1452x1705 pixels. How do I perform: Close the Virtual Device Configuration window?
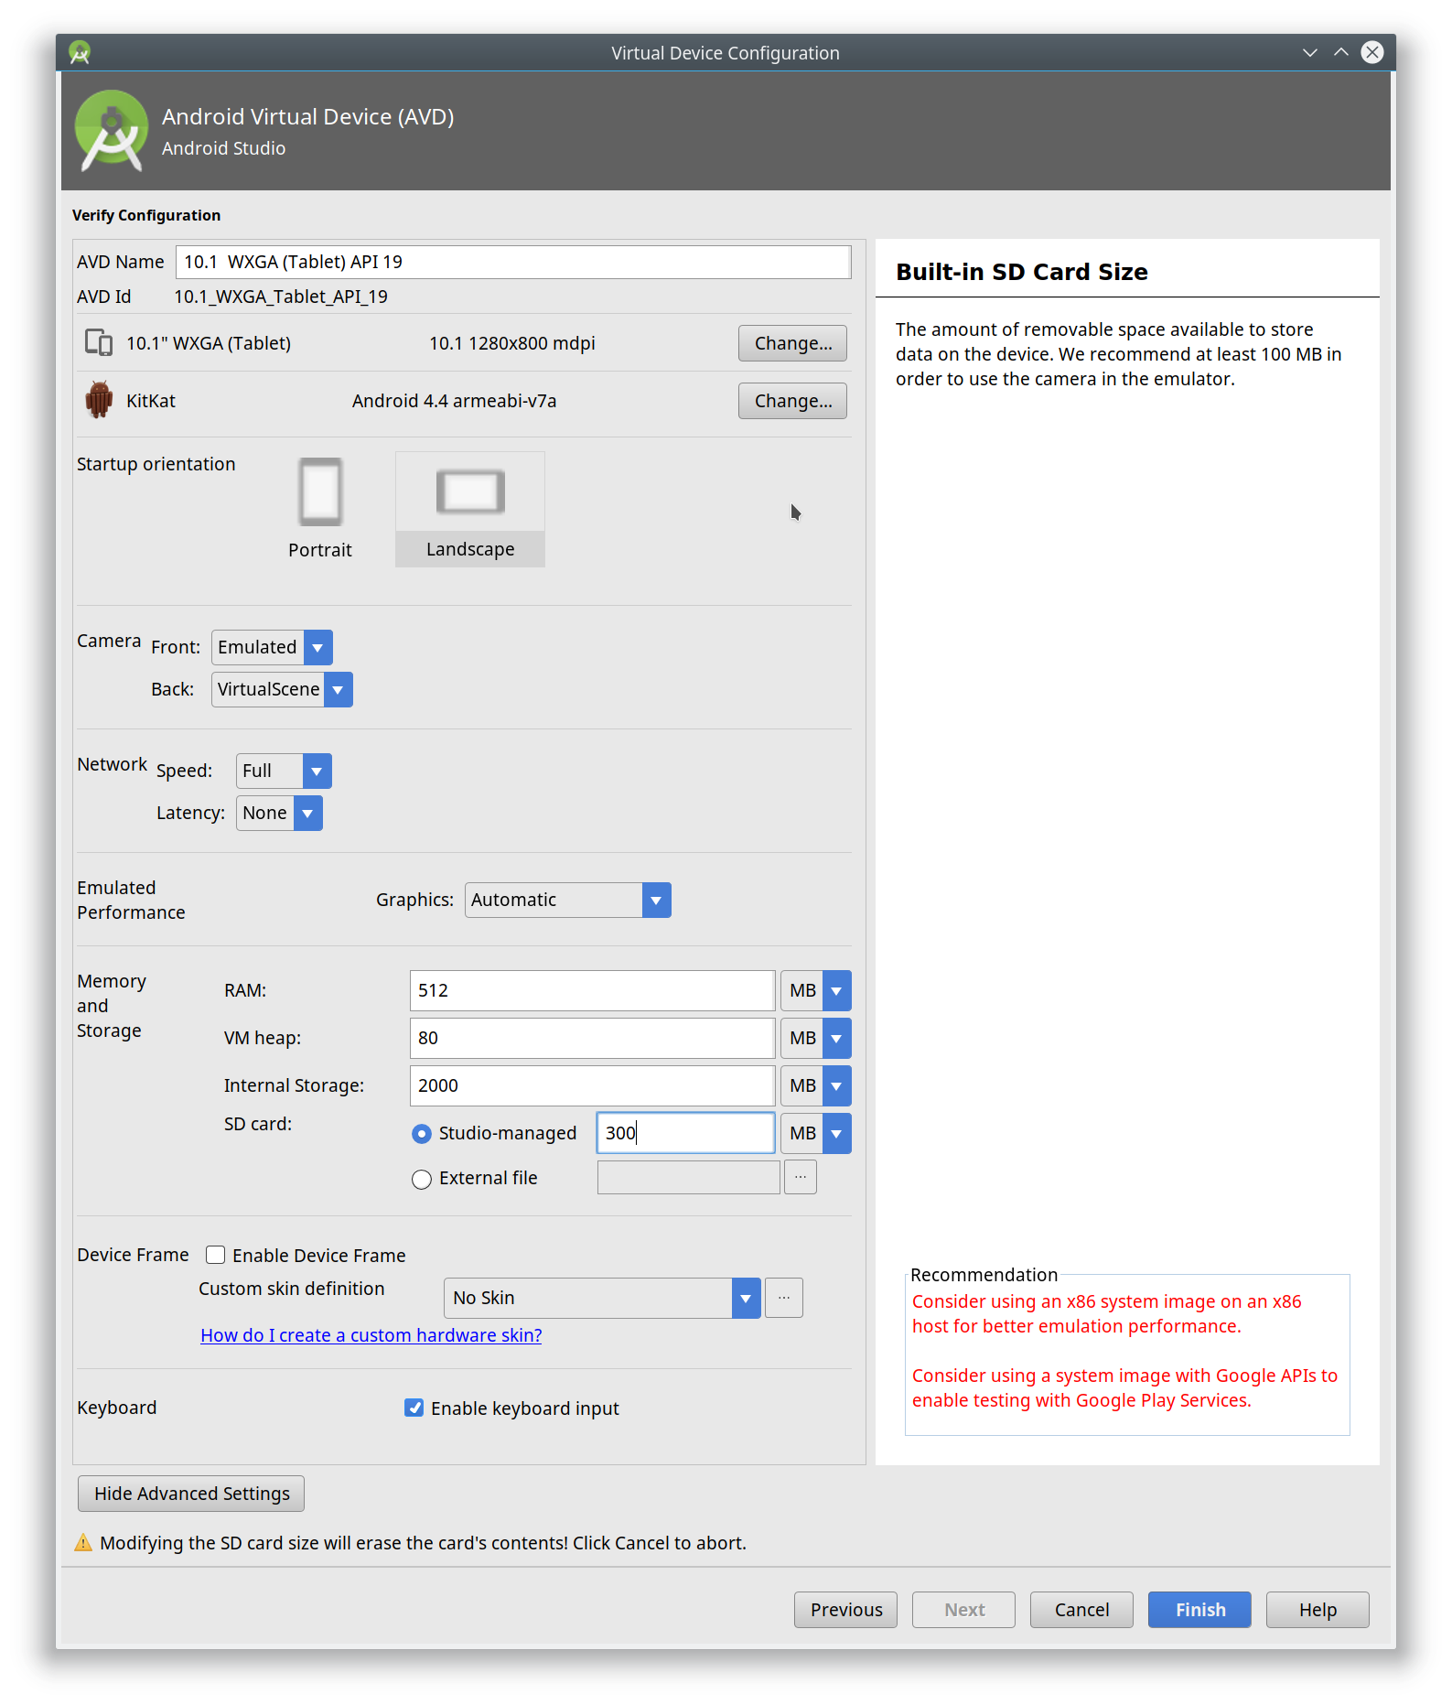click(x=1372, y=52)
